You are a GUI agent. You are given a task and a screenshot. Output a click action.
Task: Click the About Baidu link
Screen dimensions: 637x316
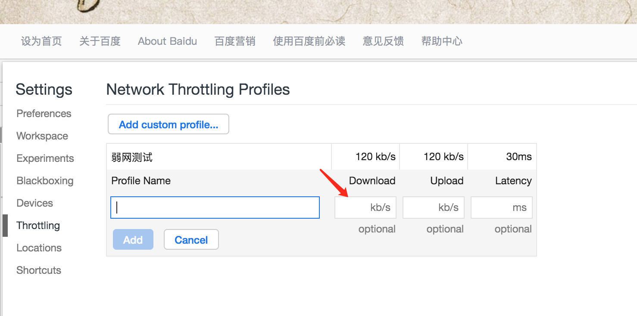tap(167, 41)
